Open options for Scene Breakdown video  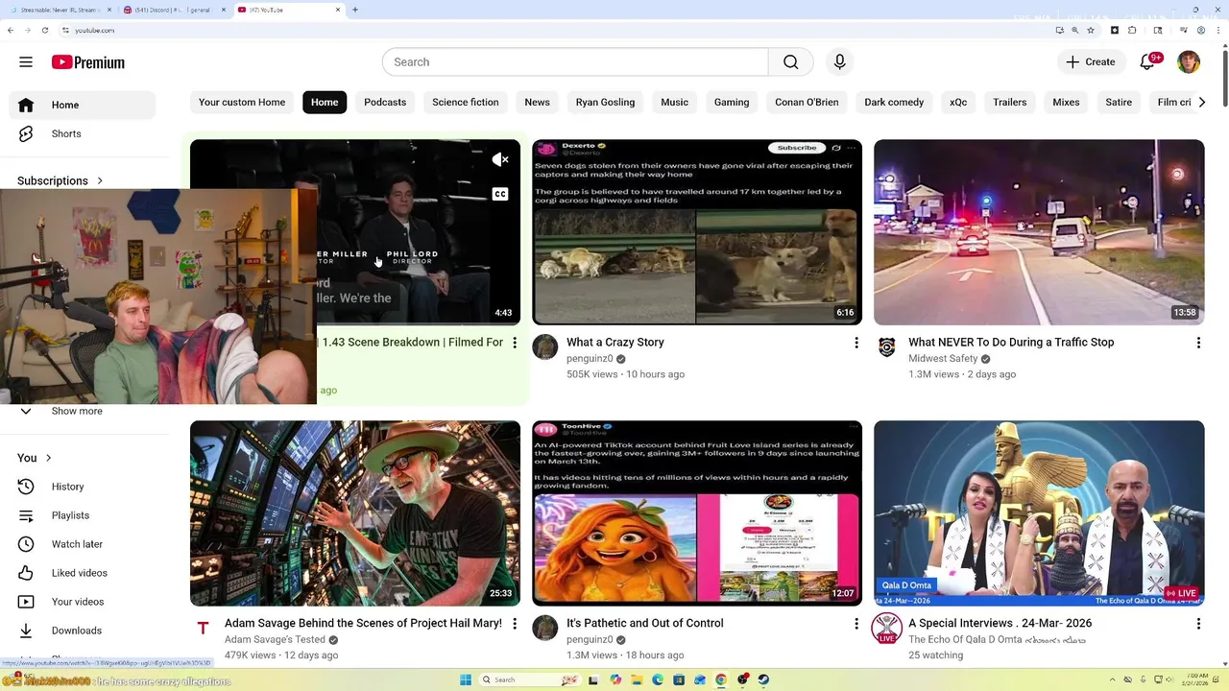click(515, 343)
